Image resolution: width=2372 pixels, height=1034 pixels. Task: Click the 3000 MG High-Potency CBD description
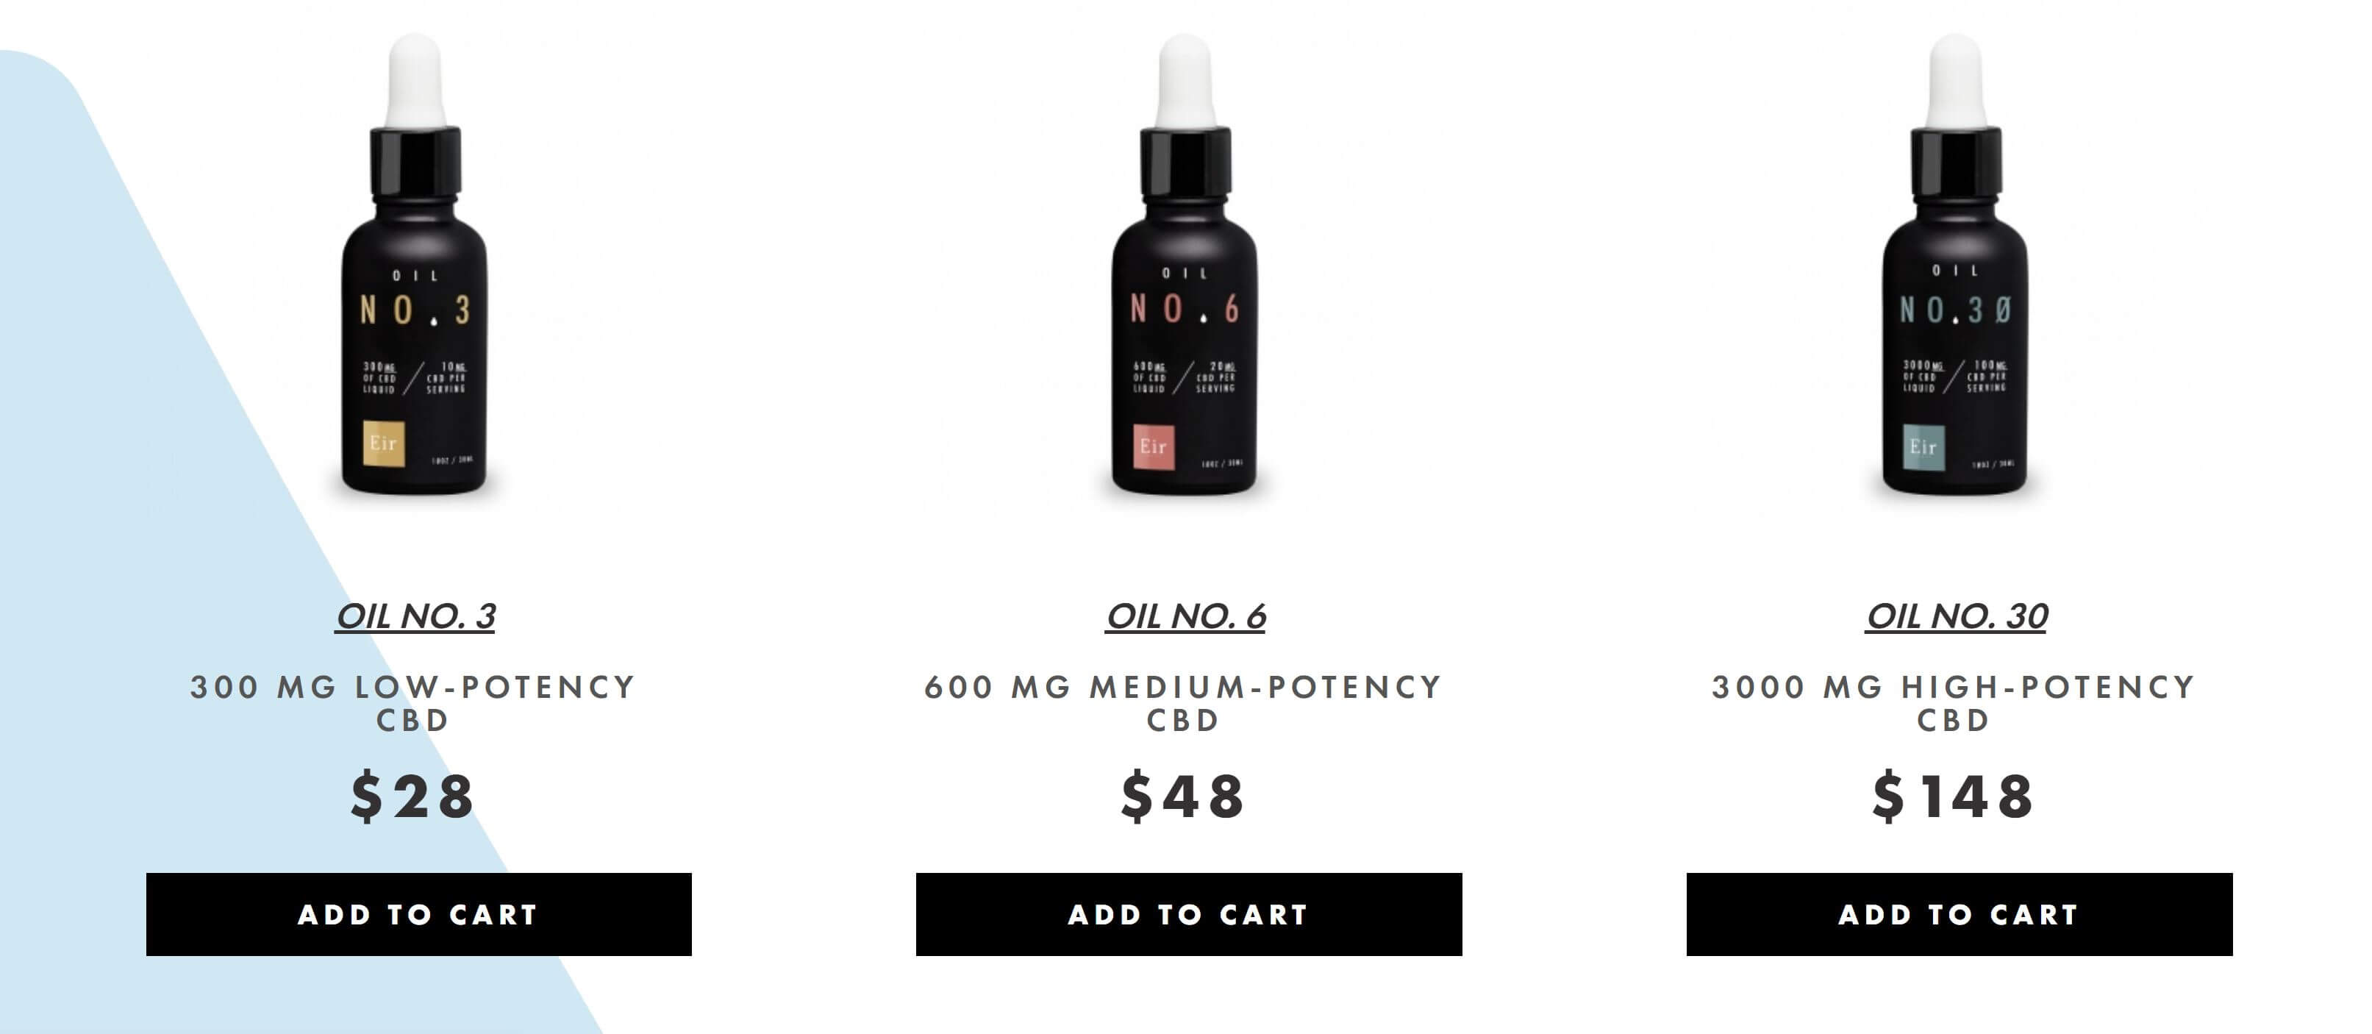tap(1954, 702)
